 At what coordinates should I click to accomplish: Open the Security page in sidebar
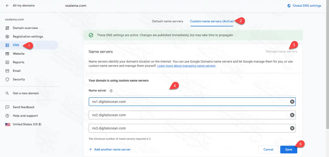[x=19, y=79]
